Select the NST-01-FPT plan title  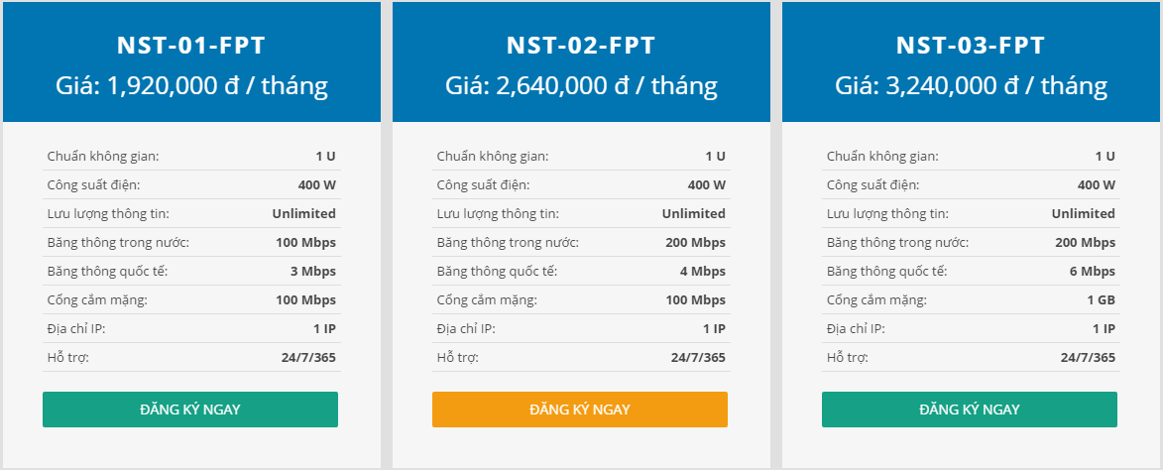[x=191, y=46]
